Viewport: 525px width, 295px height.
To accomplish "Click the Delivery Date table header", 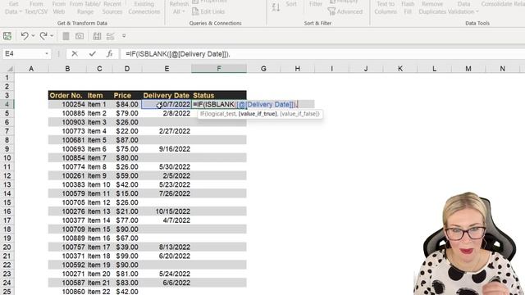I will point(167,95).
